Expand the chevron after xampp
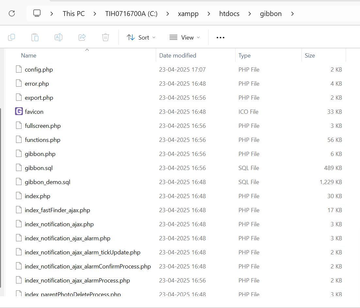360x308 pixels. [209, 14]
